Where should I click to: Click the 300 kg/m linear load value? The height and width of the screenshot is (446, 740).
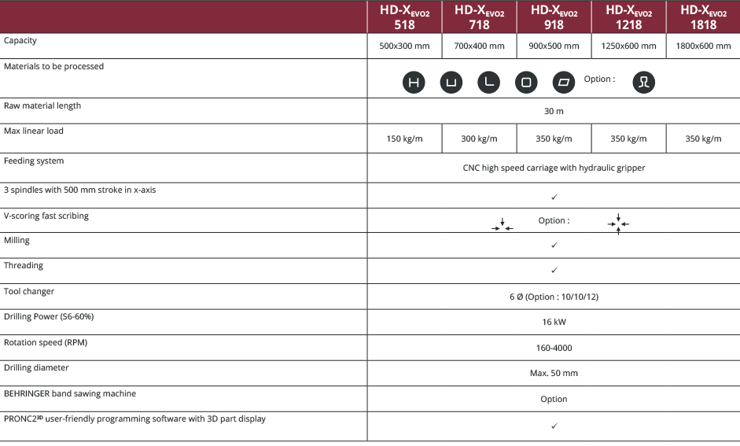(x=479, y=138)
